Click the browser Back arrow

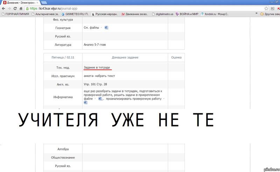click(x=3, y=8)
